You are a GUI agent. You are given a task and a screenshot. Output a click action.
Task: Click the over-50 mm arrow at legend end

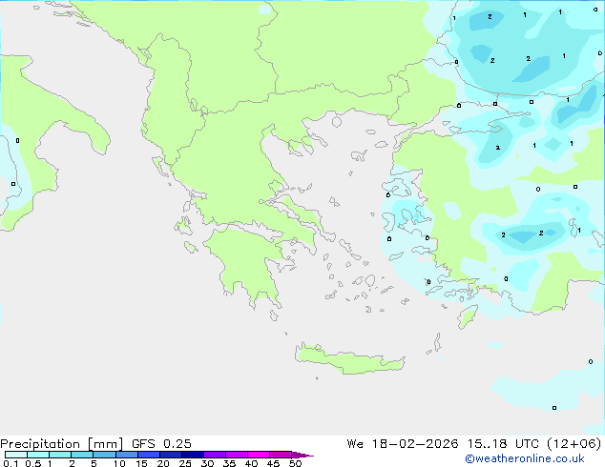(x=302, y=455)
